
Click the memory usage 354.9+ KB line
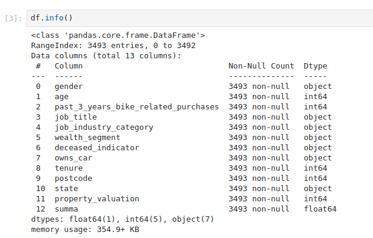(x=85, y=230)
